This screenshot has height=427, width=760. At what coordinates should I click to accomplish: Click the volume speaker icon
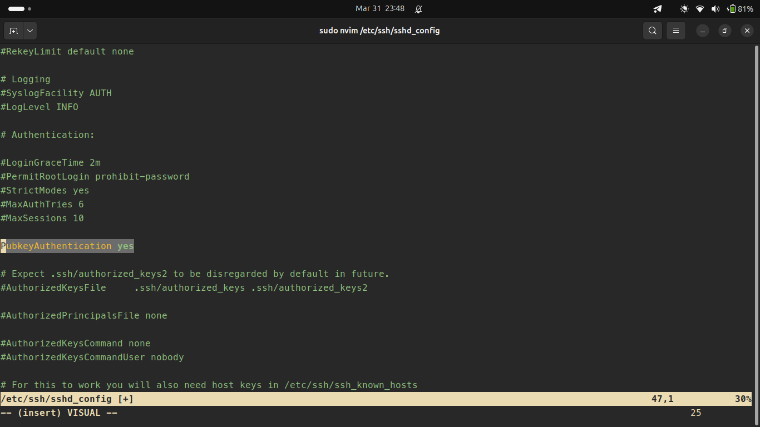pyautogui.click(x=715, y=9)
